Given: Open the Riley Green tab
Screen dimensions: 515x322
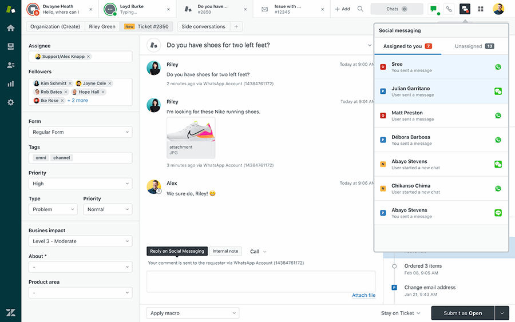Looking at the screenshot, I should pos(102,26).
